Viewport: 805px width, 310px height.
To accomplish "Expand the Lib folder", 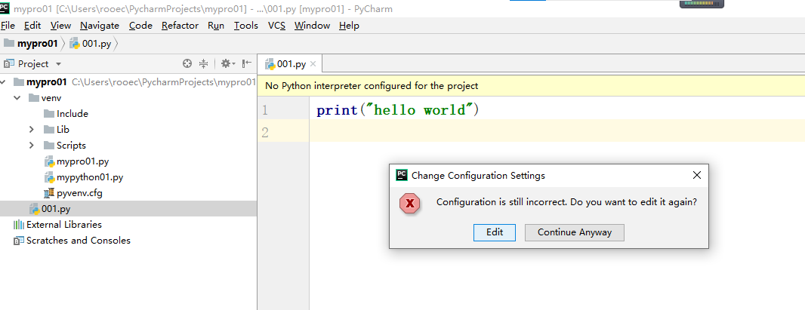I will 32,130.
